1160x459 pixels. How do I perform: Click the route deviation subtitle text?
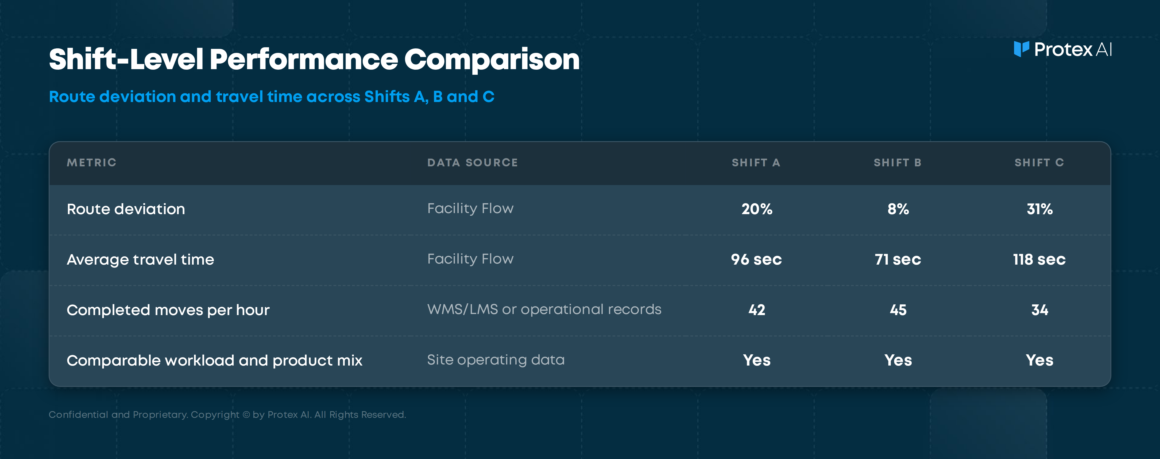click(272, 97)
